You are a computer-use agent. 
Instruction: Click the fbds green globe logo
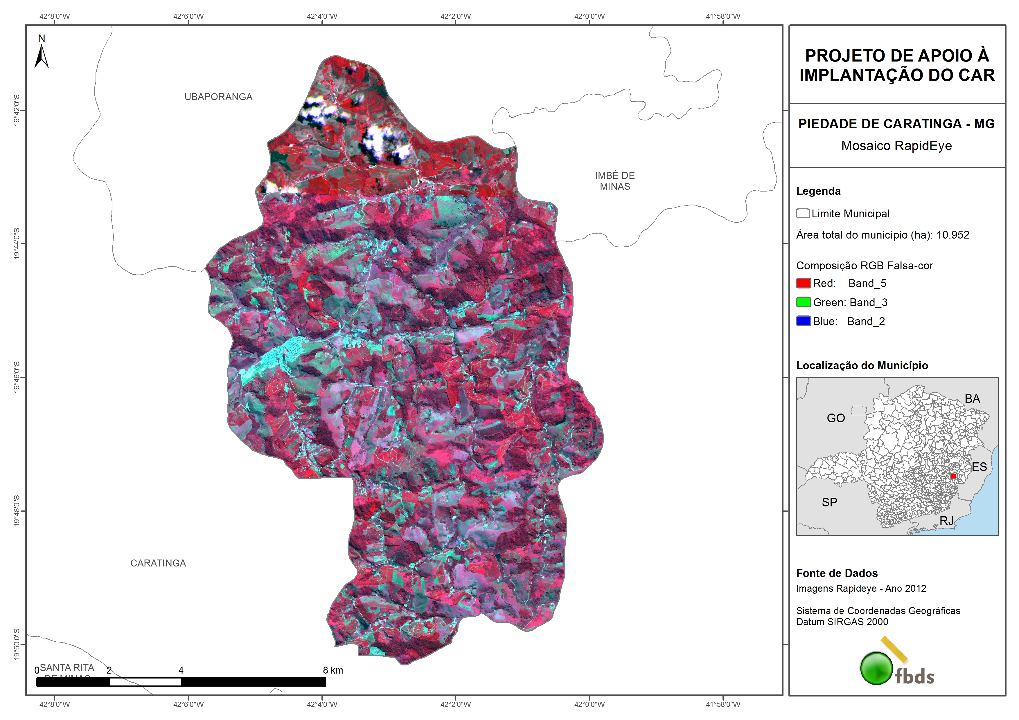876,669
